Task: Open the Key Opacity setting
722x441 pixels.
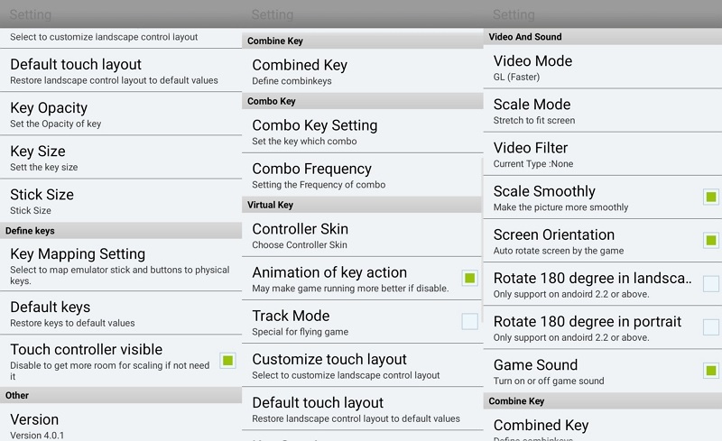Action: pos(117,115)
